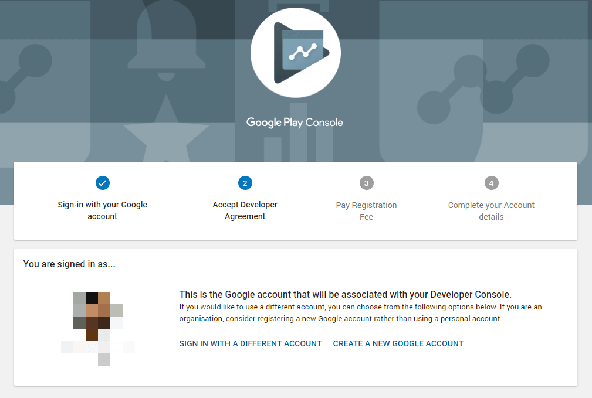This screenshot has height=398, width=592.
Task: Select the "Sign-in with your Google account" step label
Action: 103,210
